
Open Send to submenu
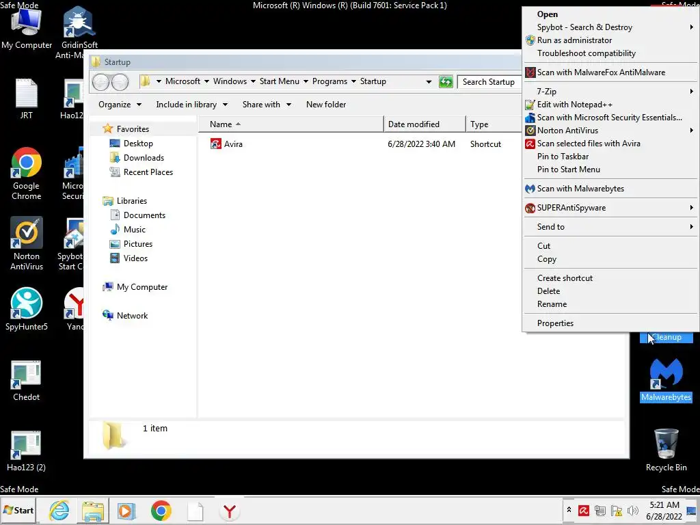610,227
